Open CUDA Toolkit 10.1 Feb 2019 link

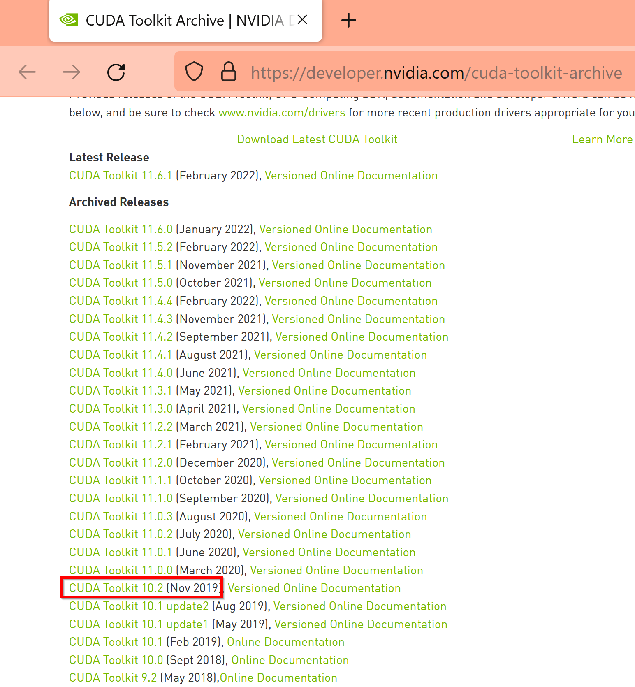(x=116, y=642)
